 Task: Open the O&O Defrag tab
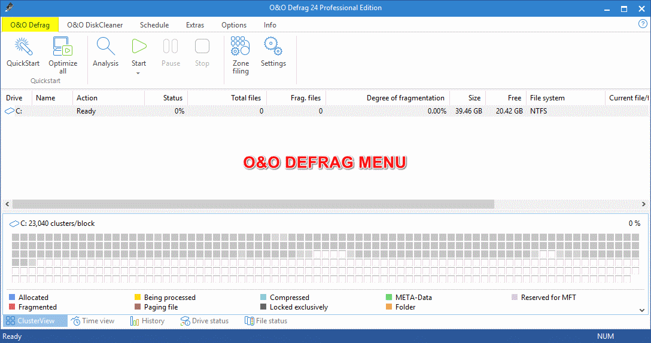[x=30, y=25]
